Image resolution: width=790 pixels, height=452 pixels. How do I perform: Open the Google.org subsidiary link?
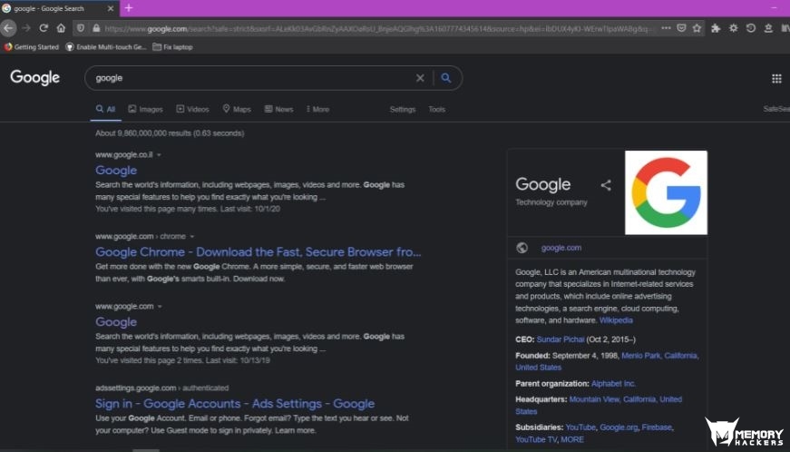[x=619, y=427]
